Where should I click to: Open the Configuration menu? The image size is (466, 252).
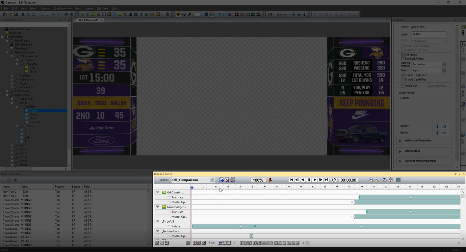(x=62, y=8)
